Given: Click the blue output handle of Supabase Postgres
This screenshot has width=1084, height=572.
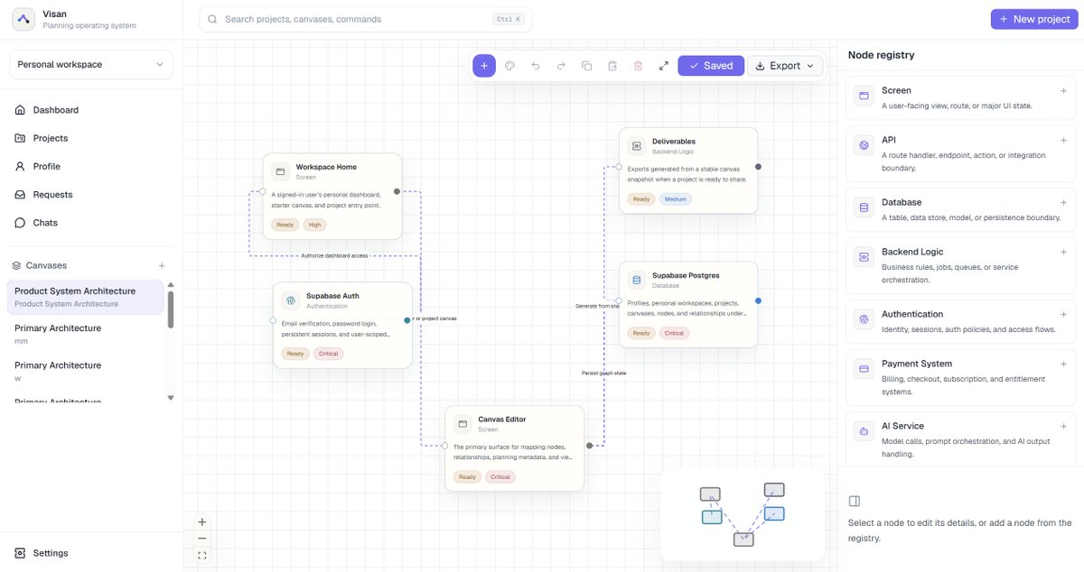Looking at the screenshot, I should pos(758,300).
